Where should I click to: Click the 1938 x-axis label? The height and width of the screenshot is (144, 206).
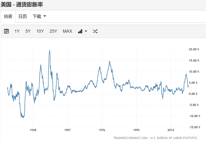(x=33, y=130)
